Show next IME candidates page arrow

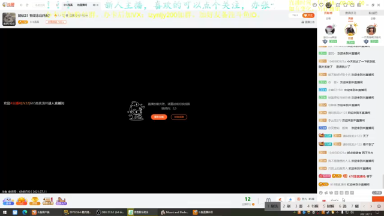click(371, 206)
